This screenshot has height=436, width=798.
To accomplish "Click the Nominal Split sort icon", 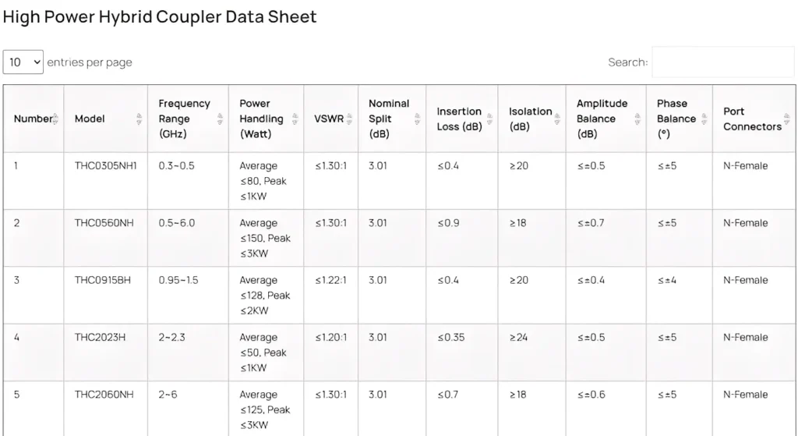I will (x=417, y=119).
